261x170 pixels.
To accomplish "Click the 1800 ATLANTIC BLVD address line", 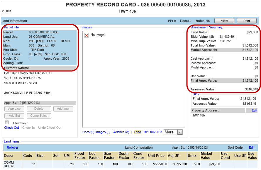I will [x=21, y=83].
